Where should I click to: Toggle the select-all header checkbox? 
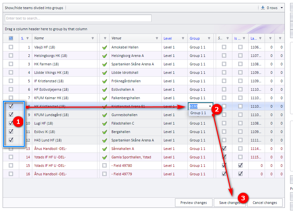click(x=11, y=38)
